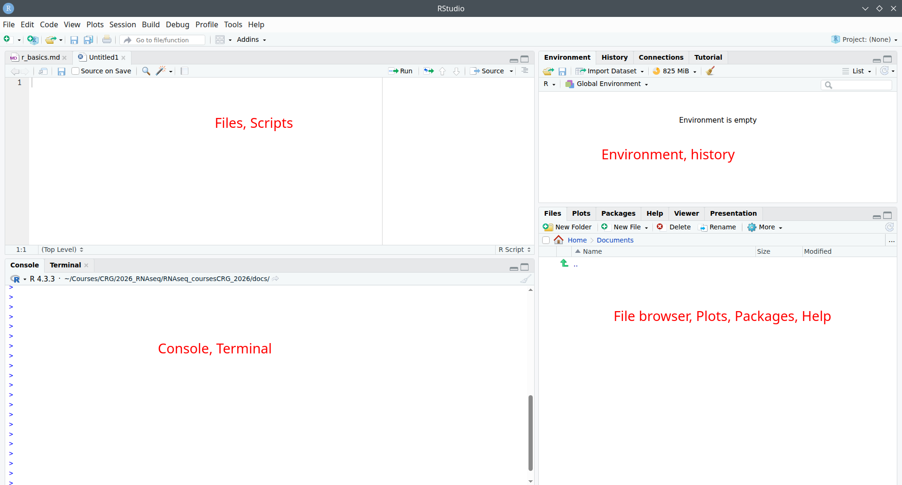Click the console vertical scrollbar

pyautogui.click(x=530, y=432)
